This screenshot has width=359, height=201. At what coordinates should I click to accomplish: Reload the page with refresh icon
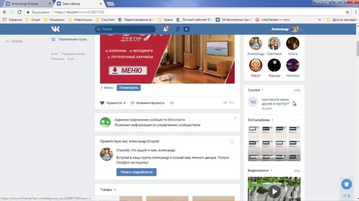[x=20, y=12]
